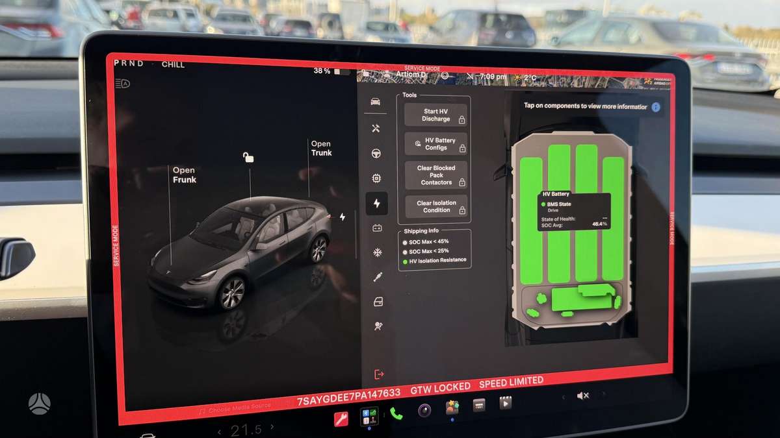Open the calendar icon beside the Toybox icon
The width and height of the screenshot is (780, 438).
pos(479,405)
